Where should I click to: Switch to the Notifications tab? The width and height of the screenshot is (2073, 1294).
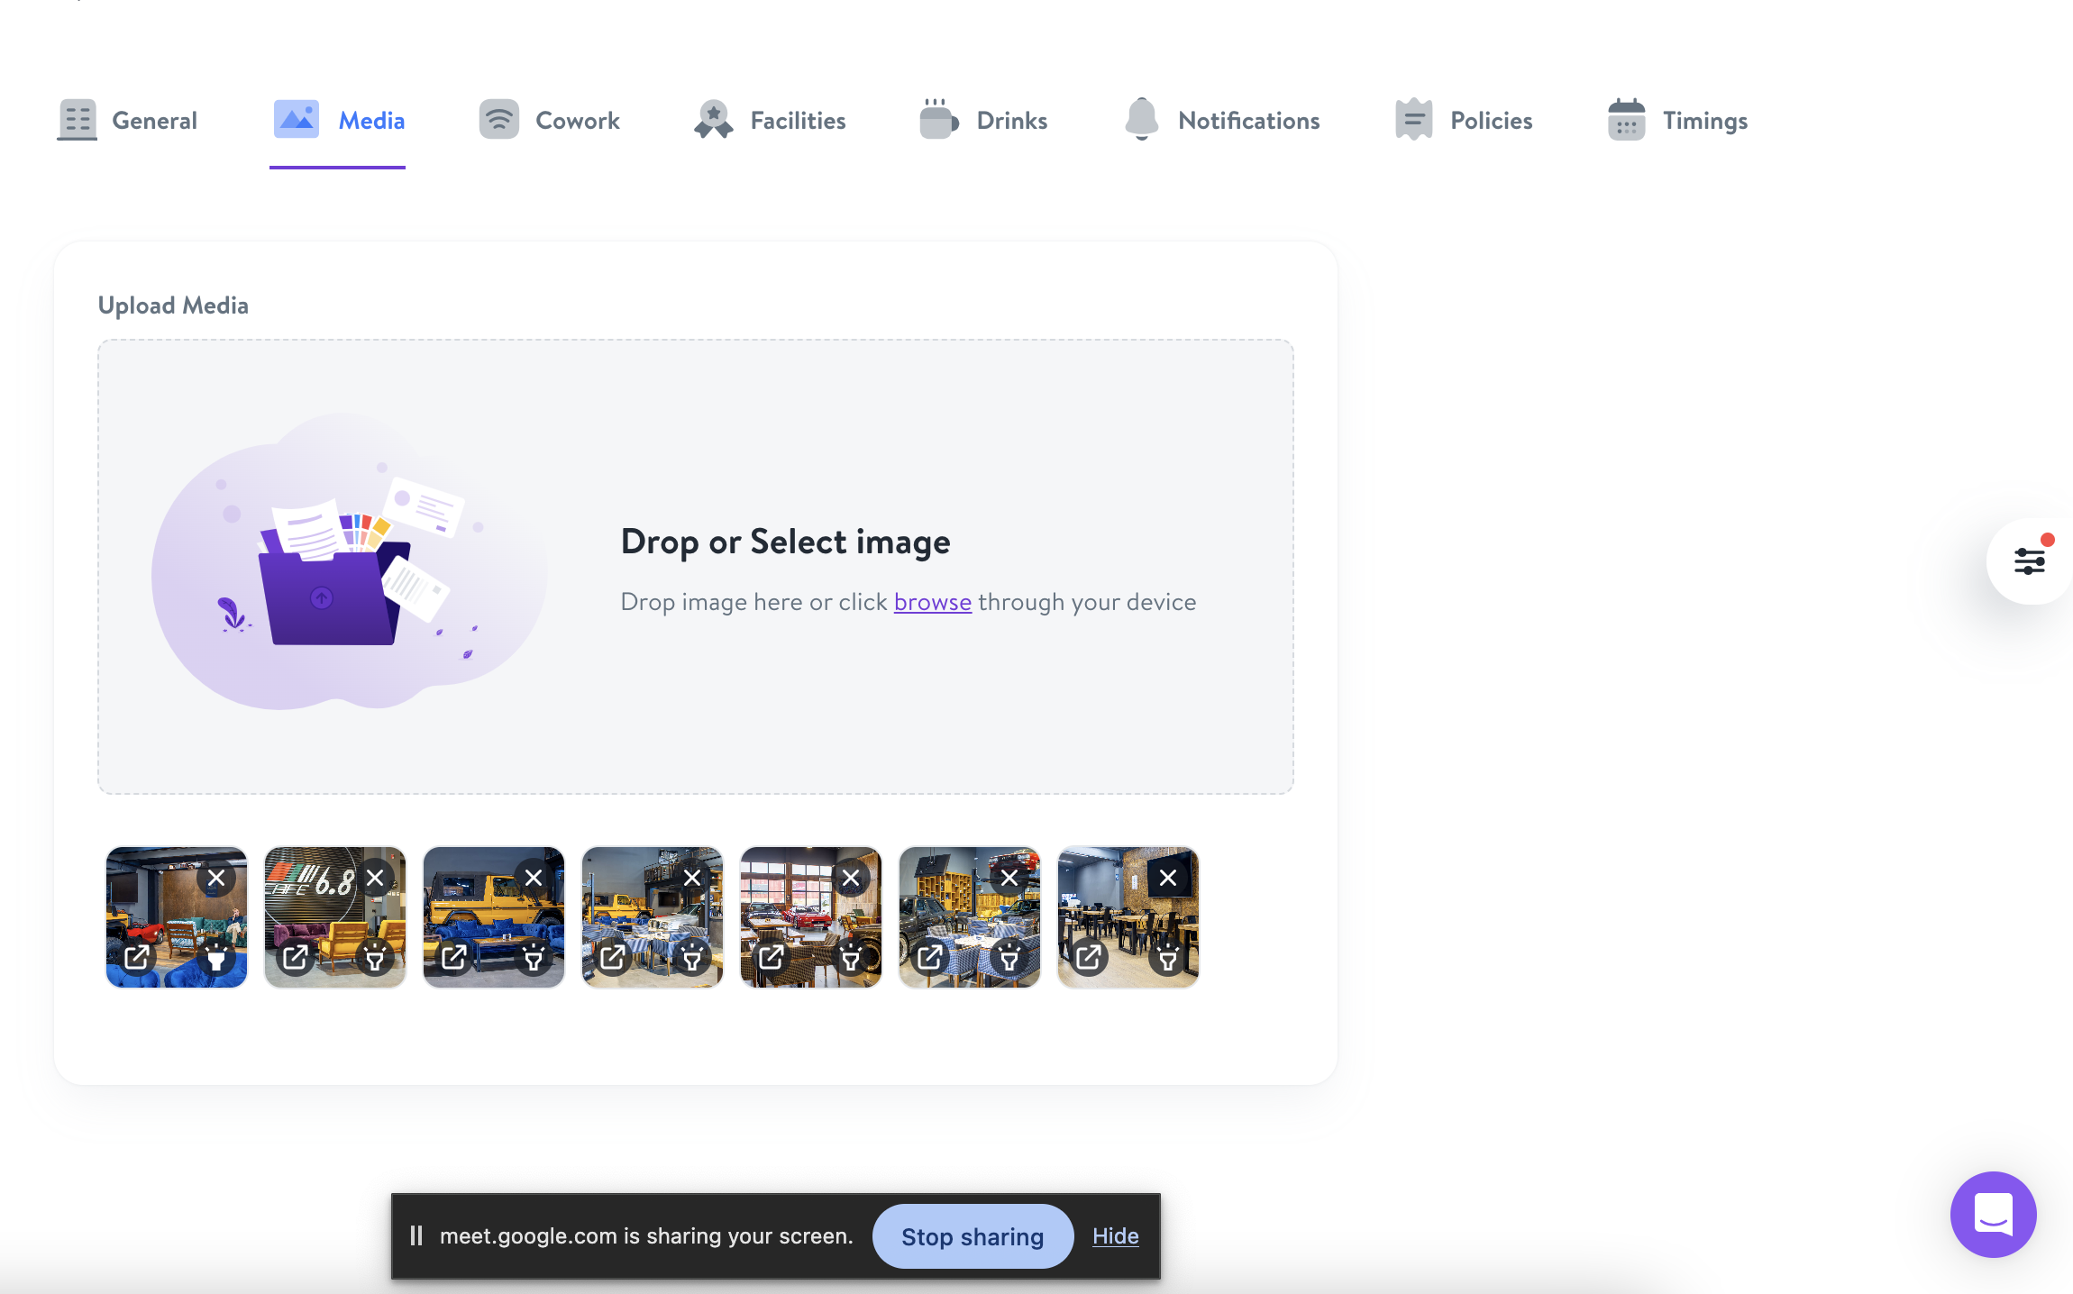point(1221,120)
